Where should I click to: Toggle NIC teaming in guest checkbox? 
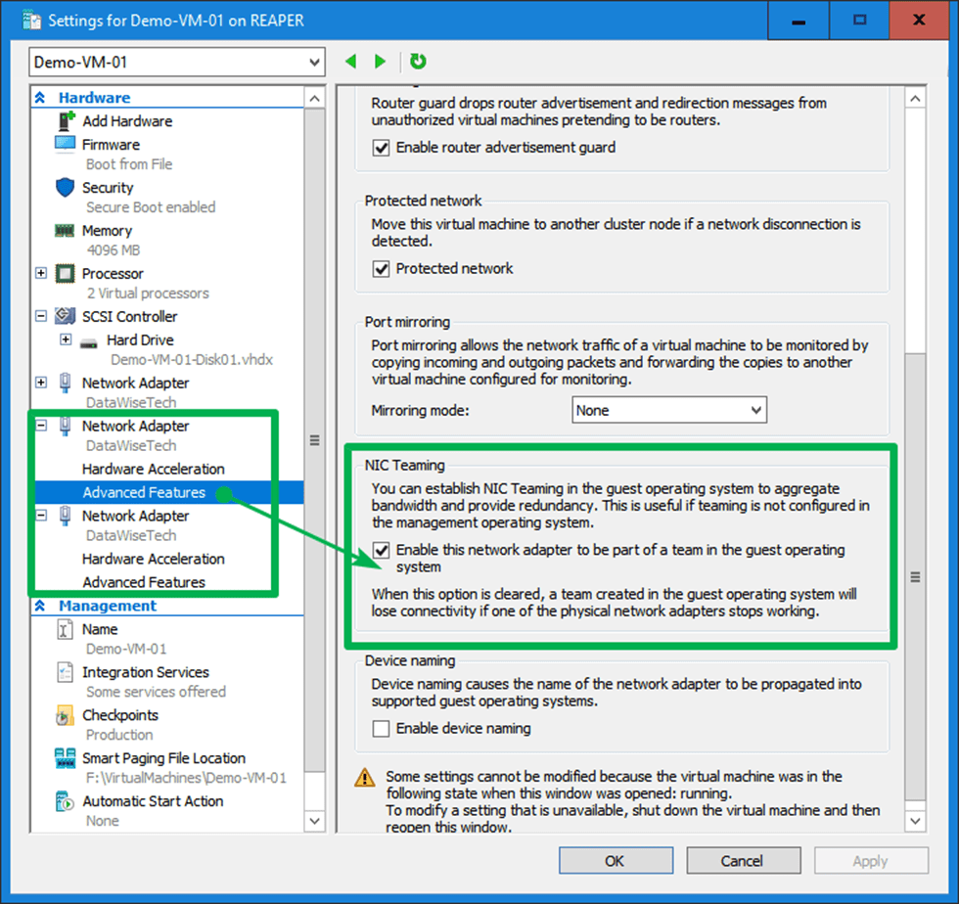click(x=381, y=551)
